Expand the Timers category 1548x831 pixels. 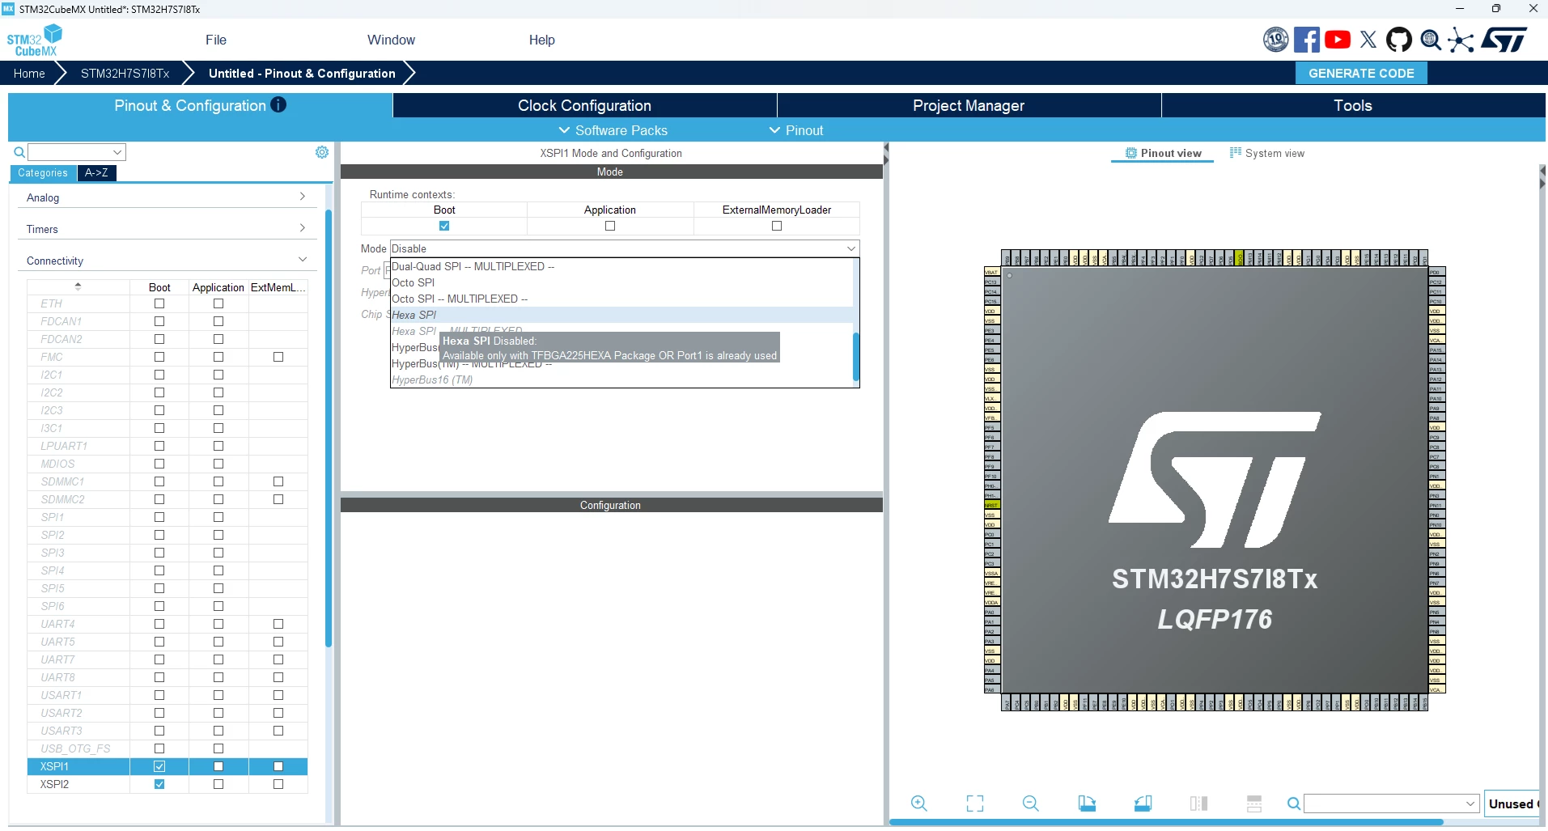click(166, 229)
